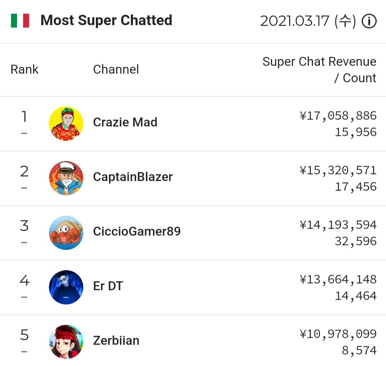Open the Er DT channel avatar
The image size is (386, 366).
66,287
